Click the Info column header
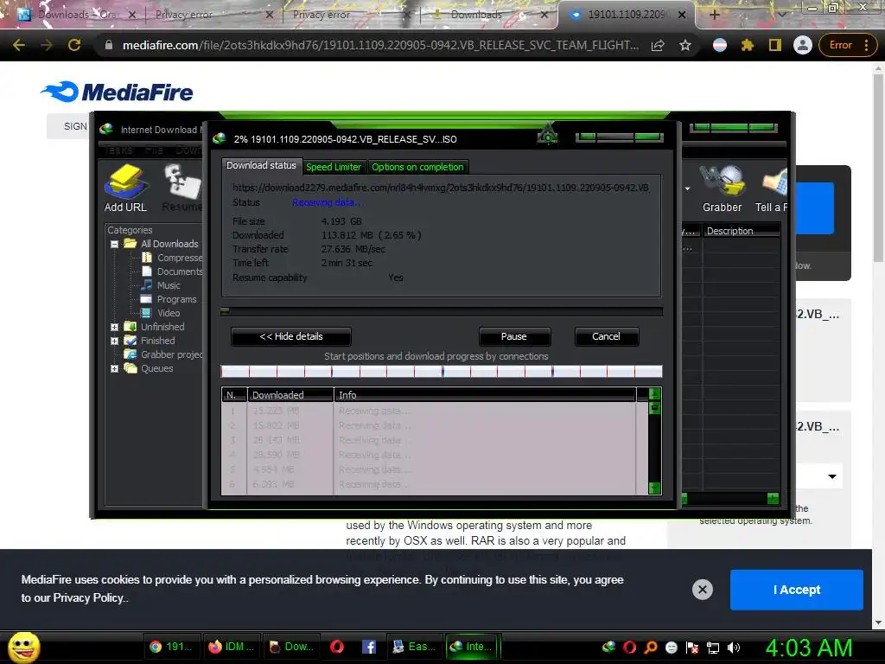The height and width of the screenshot is (664, 885). [485, 394]
